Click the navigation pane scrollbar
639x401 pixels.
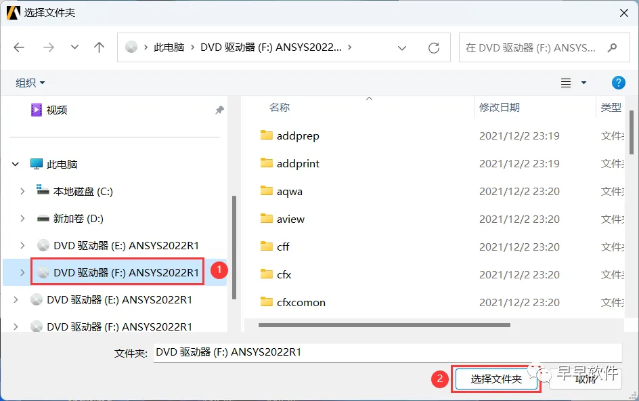pyautogui.click(x=234, y=248)
